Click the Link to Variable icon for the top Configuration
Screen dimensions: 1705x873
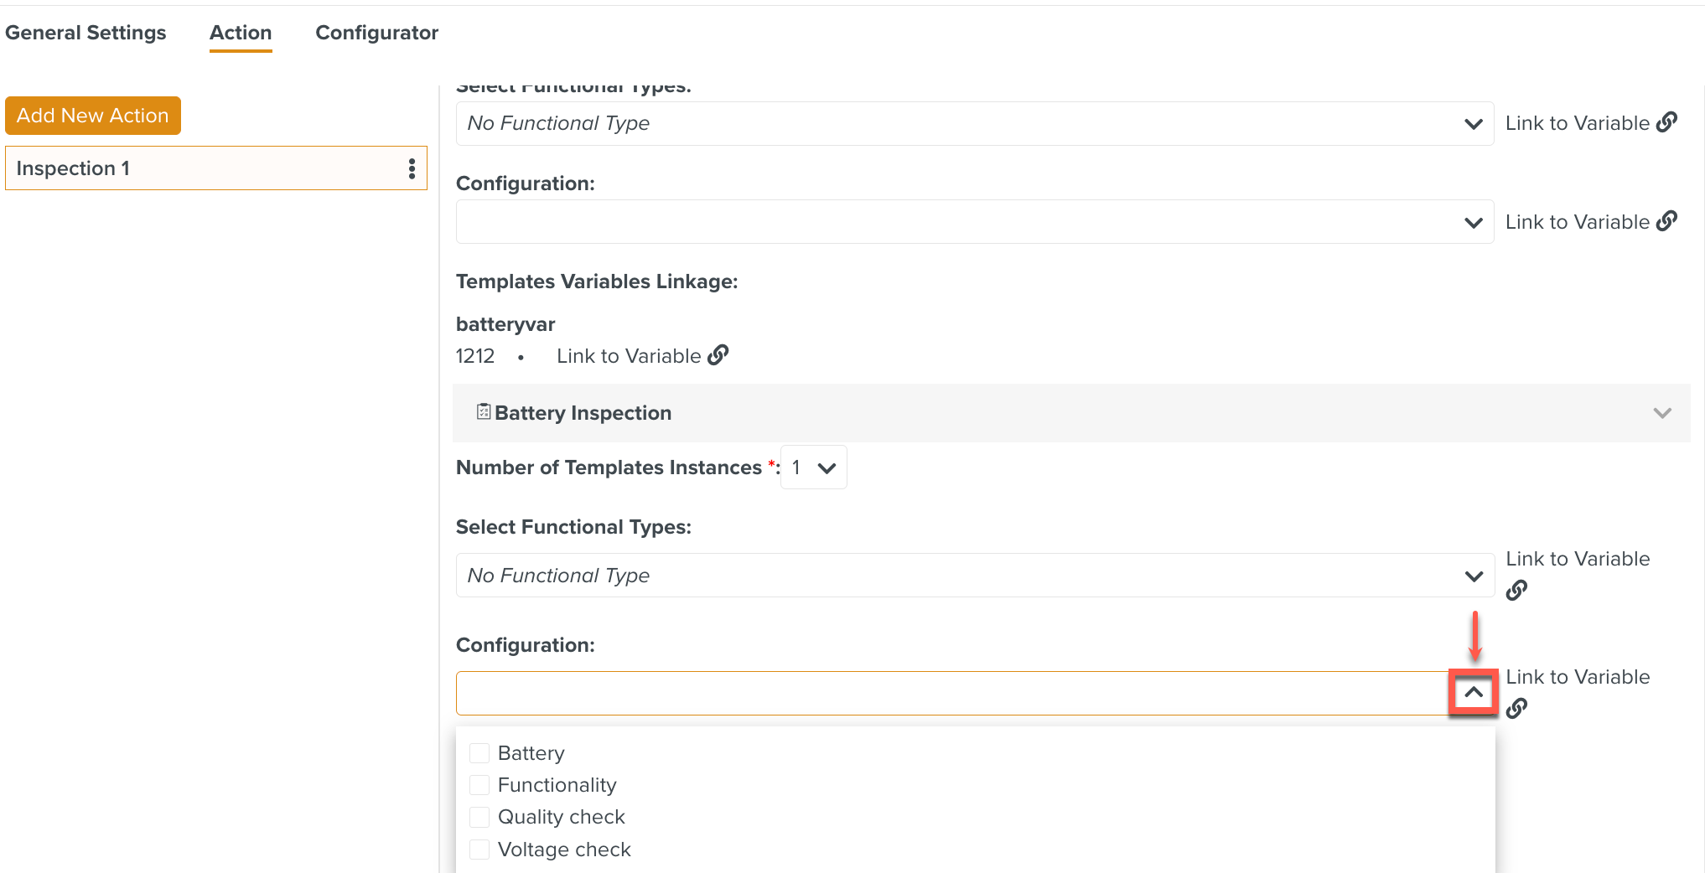point(1668,220)
